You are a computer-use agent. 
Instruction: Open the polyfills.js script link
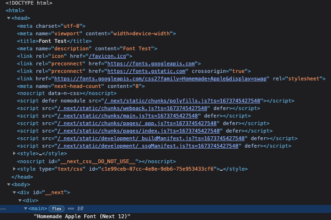(x=182, y=101)
